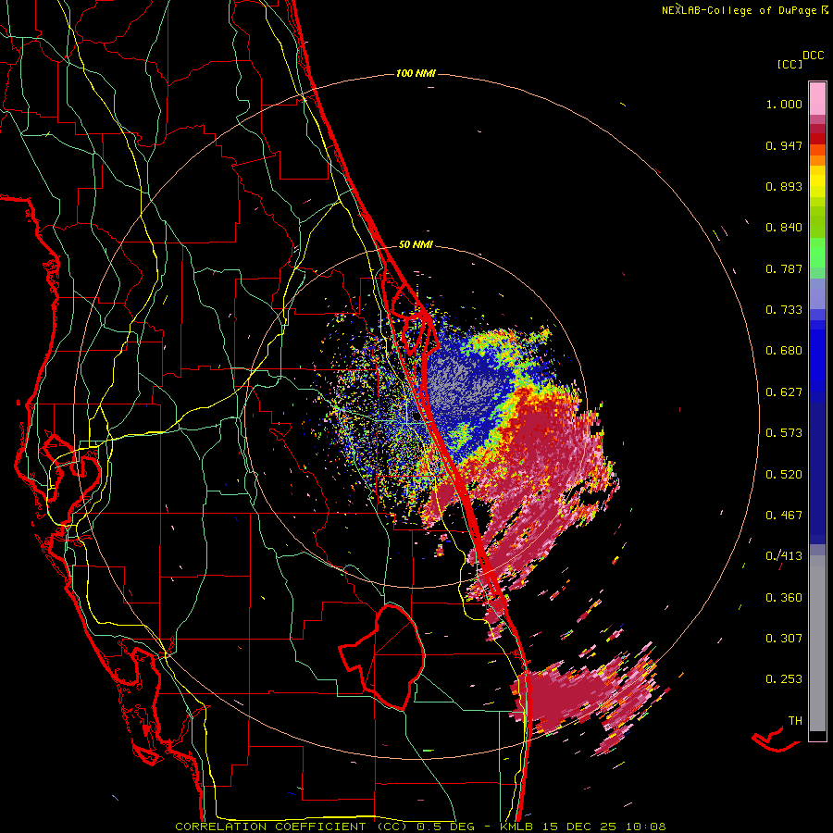This screenshot has width=833, height=833.
Task: Click the 0.307 value on the color scale
Action: click(784, 639)
